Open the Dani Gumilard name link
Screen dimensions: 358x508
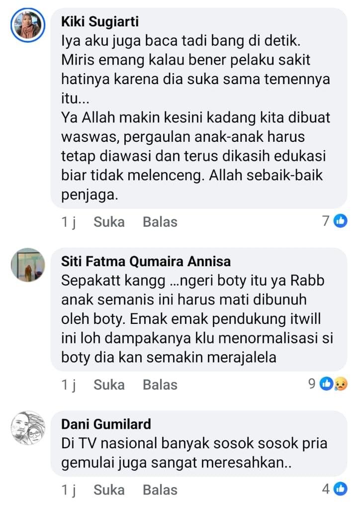(106, 424)
